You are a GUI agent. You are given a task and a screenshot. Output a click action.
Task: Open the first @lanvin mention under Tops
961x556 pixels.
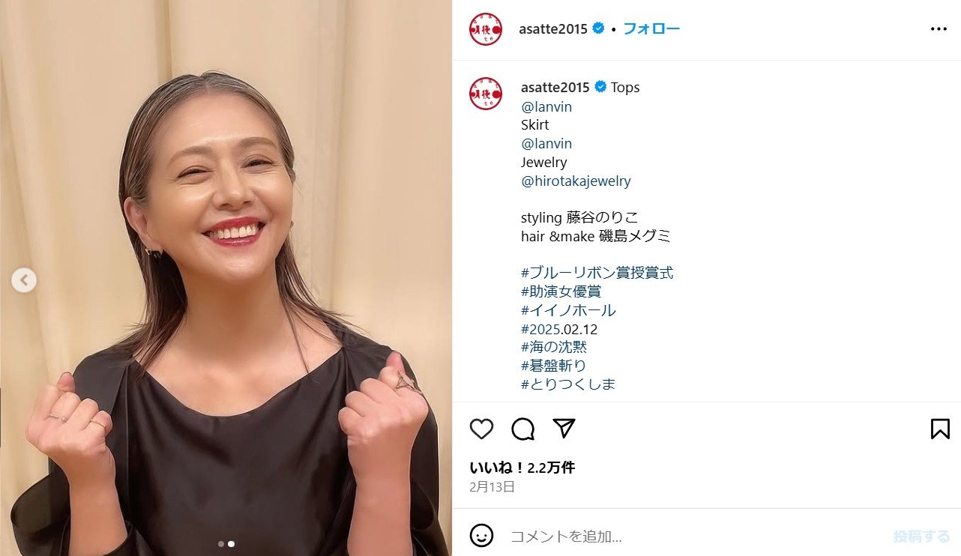546,106
